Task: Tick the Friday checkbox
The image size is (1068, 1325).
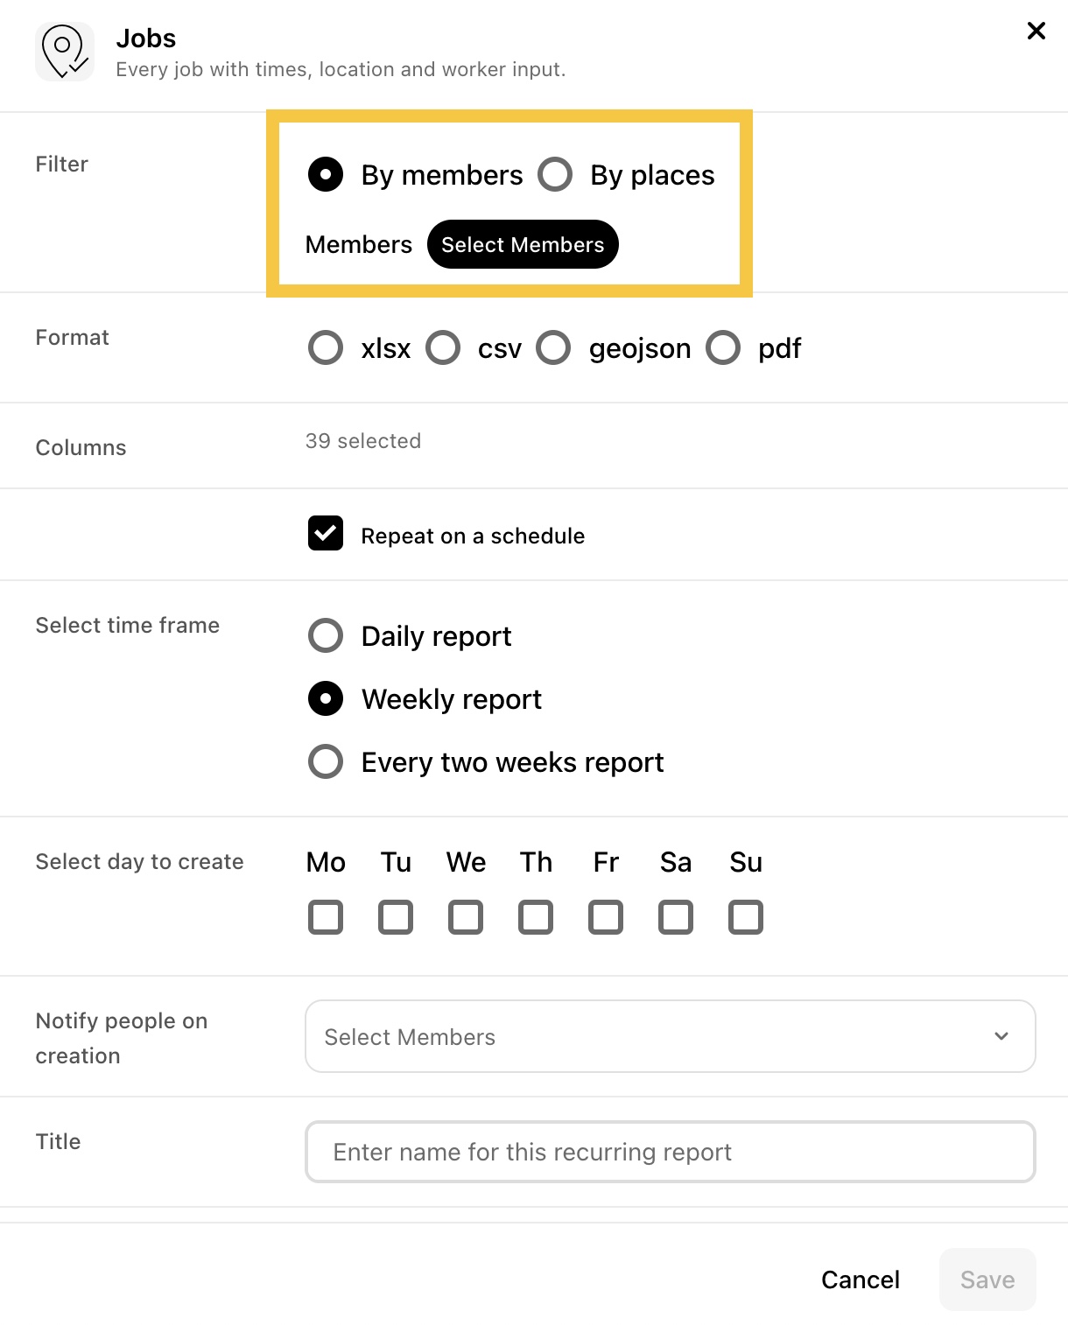Action: (606, 917)
